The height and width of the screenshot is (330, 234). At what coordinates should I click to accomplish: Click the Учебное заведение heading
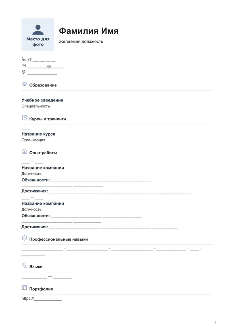coord(42,100)
